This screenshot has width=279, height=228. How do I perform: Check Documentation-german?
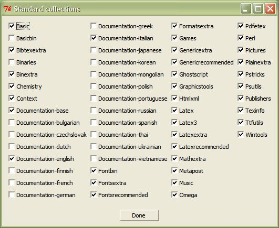pyautogui.click(x=12, y=195)
